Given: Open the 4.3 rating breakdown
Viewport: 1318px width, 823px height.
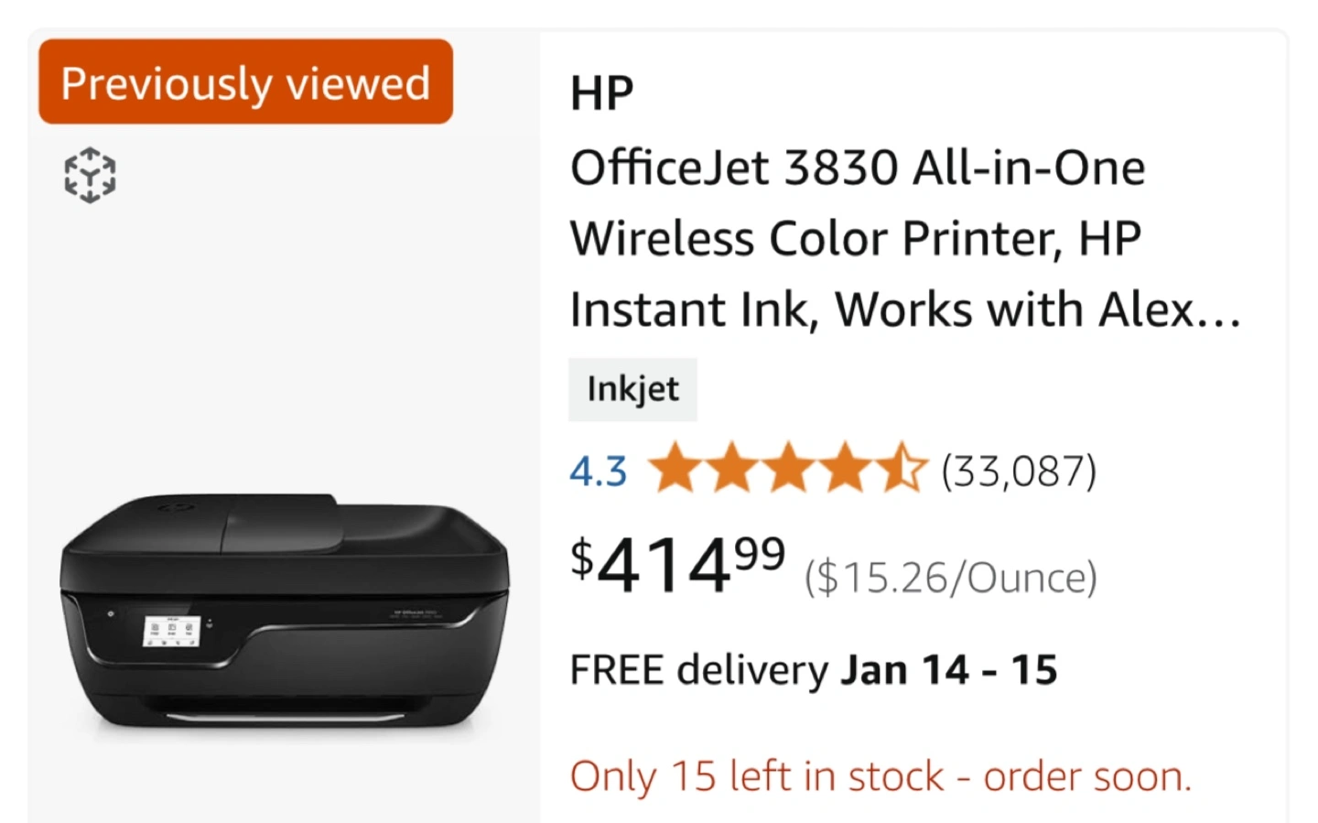Looking at the screenshot, I should [x=598, y=471].
